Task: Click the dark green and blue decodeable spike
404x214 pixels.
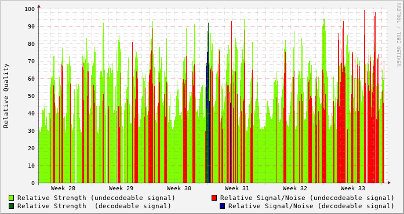Action: (x=208, y=103)
